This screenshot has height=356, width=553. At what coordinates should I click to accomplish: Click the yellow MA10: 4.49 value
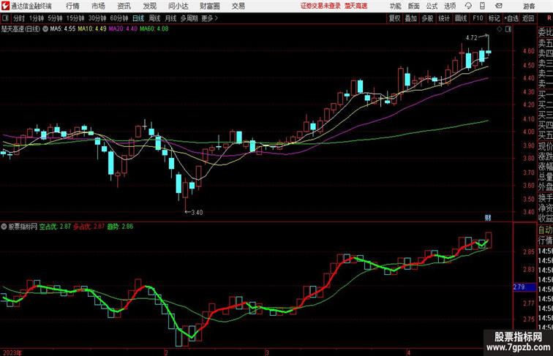coord(92,29)
